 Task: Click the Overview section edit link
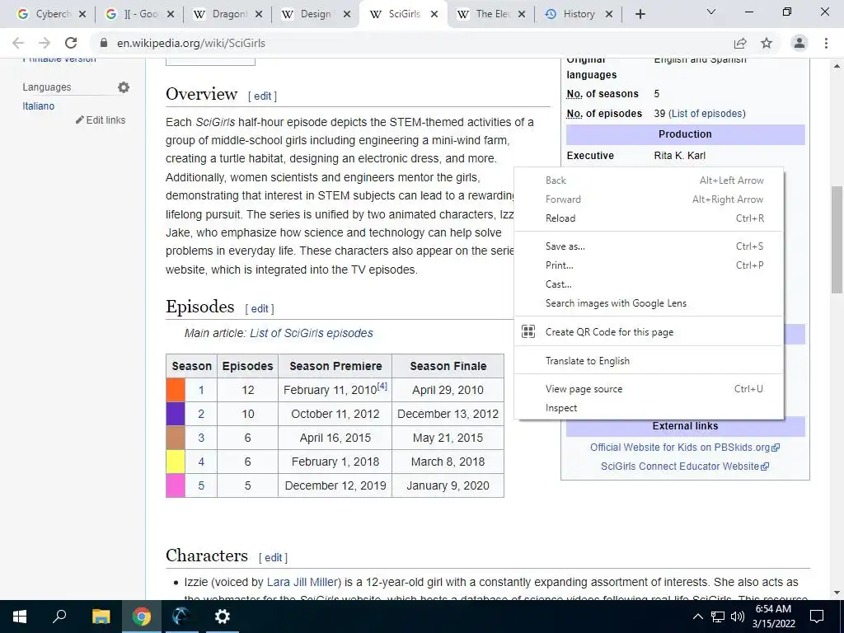(262, 96)
